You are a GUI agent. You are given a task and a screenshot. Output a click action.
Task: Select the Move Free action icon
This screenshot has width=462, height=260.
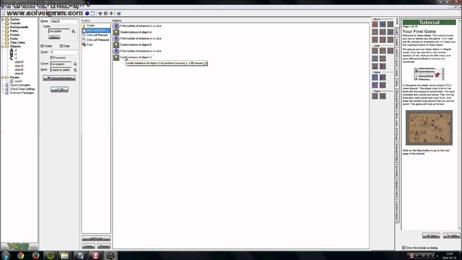[x=383, y=24]
